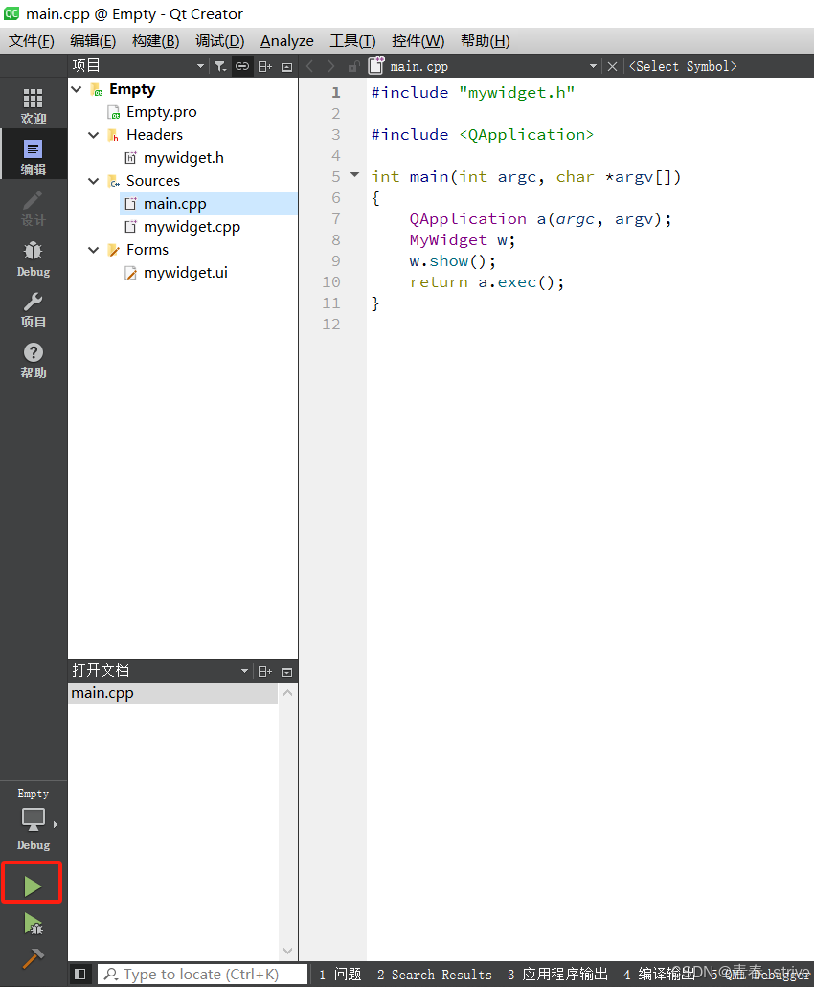Show the Search Results output pane
This screenshot has width=814, height=987.
tap(435, 975)
